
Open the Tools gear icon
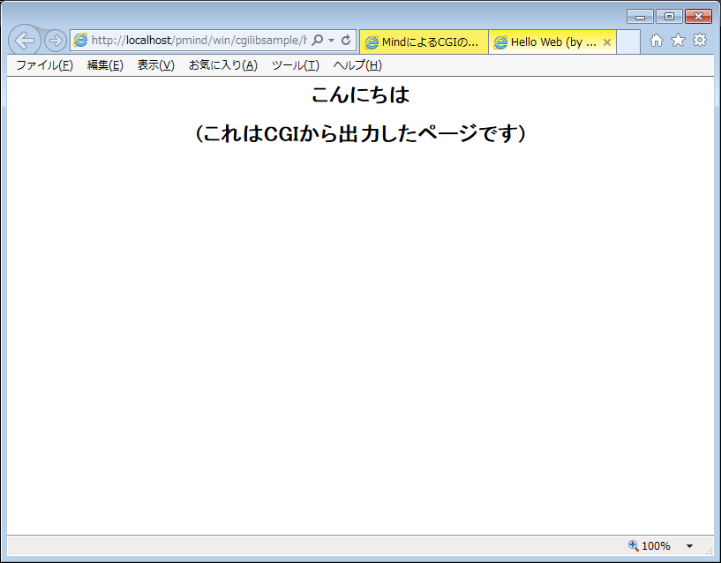pyautogui.click(x=700, y=40)
